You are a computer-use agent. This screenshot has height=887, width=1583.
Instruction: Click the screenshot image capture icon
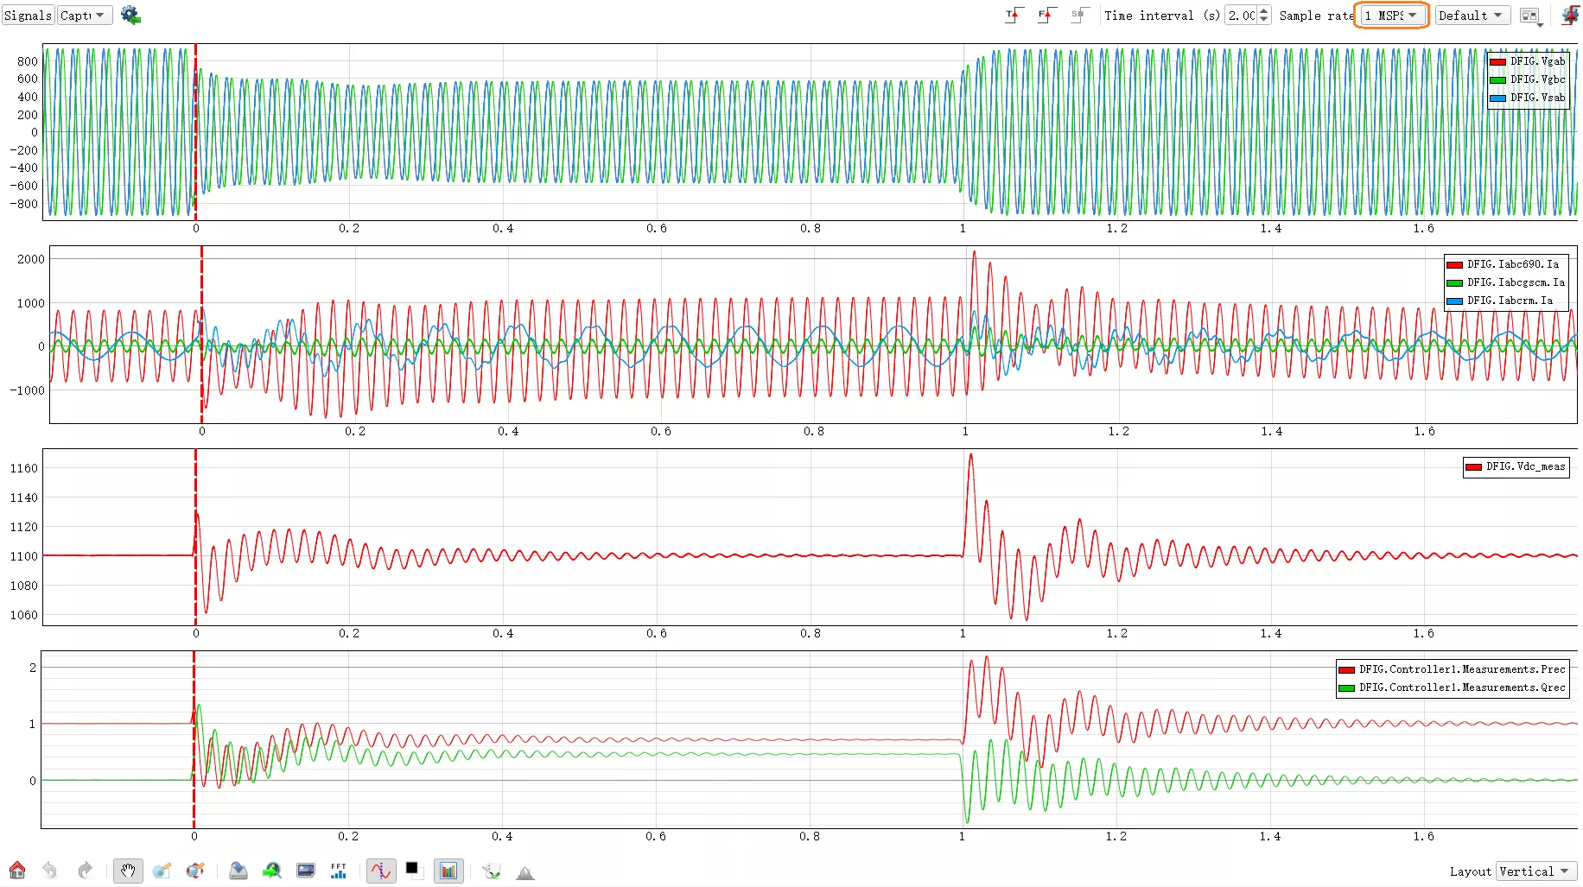pos(306,871)
